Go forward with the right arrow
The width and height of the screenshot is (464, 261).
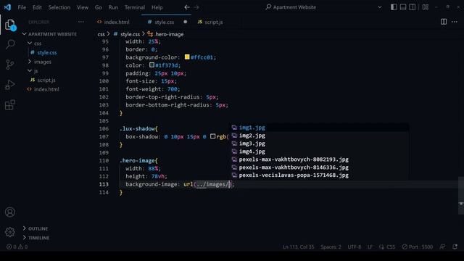196,7
